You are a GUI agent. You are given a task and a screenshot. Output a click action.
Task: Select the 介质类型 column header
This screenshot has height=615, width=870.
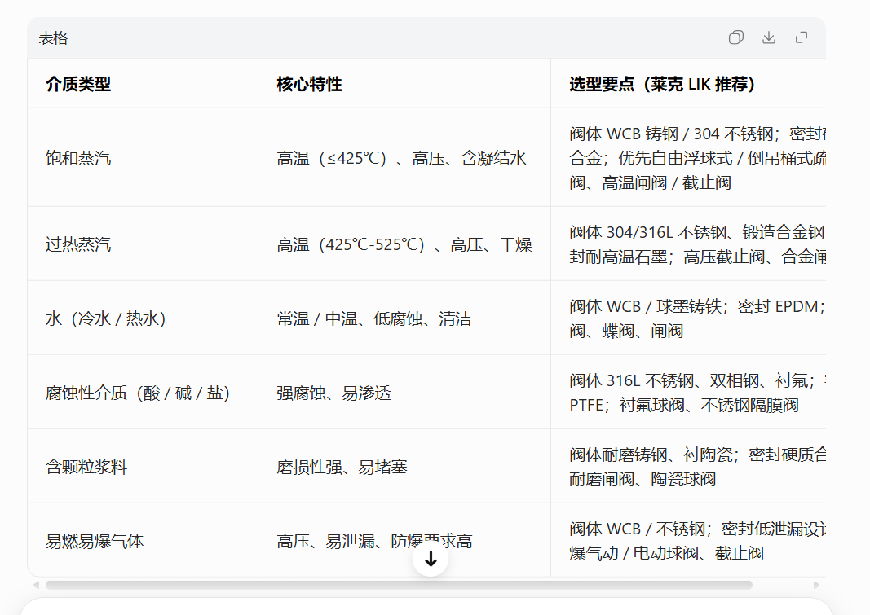click(143, 84)
